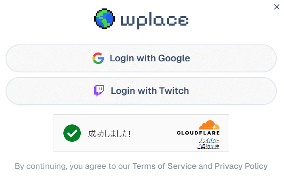Image resolution: width=284 pixels, height=179 pixels.
Task: Close the login dialog with the X
Action: pyautogui.click(x=277, y=6)
